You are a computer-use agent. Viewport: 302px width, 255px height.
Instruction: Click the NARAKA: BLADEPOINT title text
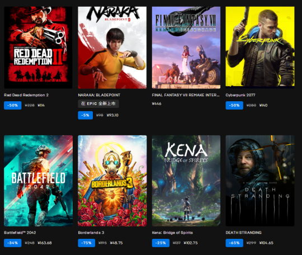click(99, 95)
